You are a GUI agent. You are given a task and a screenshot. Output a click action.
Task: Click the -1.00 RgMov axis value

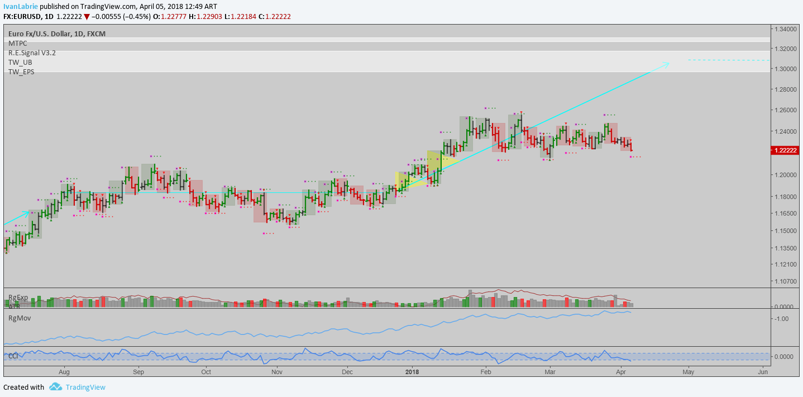click(781, 319)
